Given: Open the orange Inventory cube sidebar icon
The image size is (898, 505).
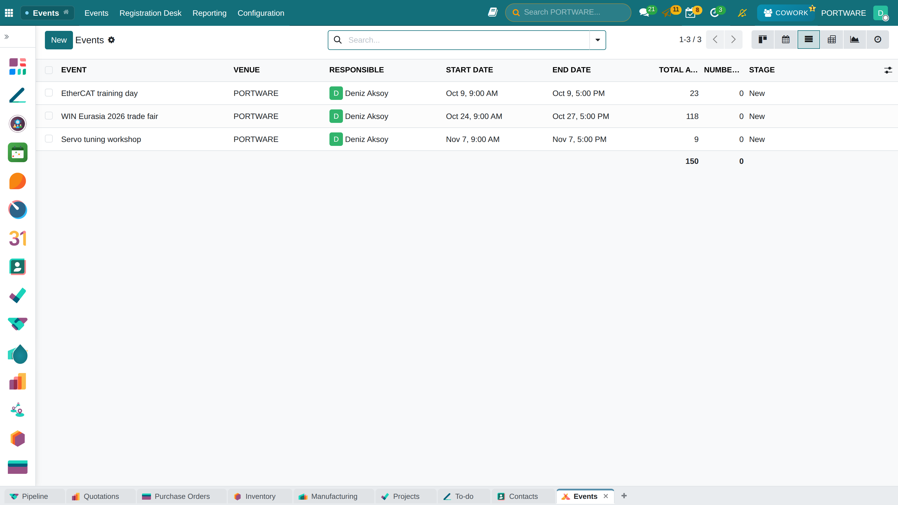Looking at the screenshot, I should pos(17,439).
